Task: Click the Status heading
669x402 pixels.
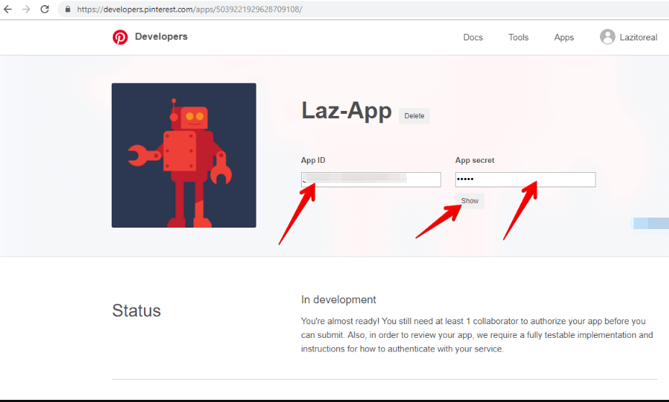Action: coord(136,311)
